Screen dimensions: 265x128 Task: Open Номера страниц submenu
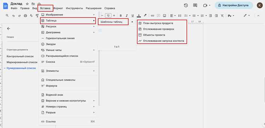pyautogui.click(x=68, y=107)
